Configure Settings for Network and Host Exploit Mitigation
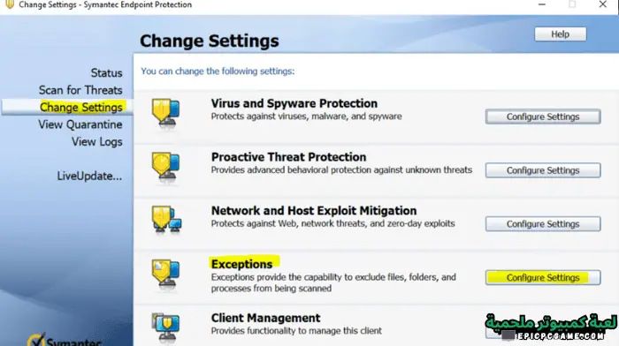The image size is (619, 346). click(543, 224)
